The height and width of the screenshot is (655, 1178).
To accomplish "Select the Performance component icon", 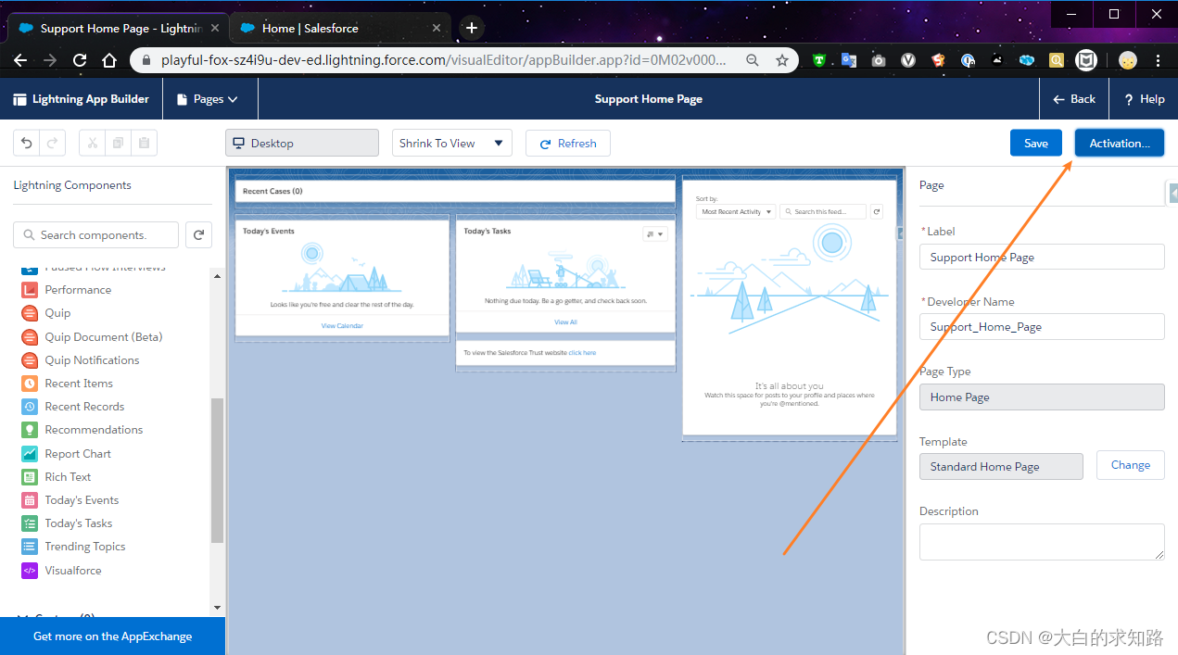I will pos(30,290).
